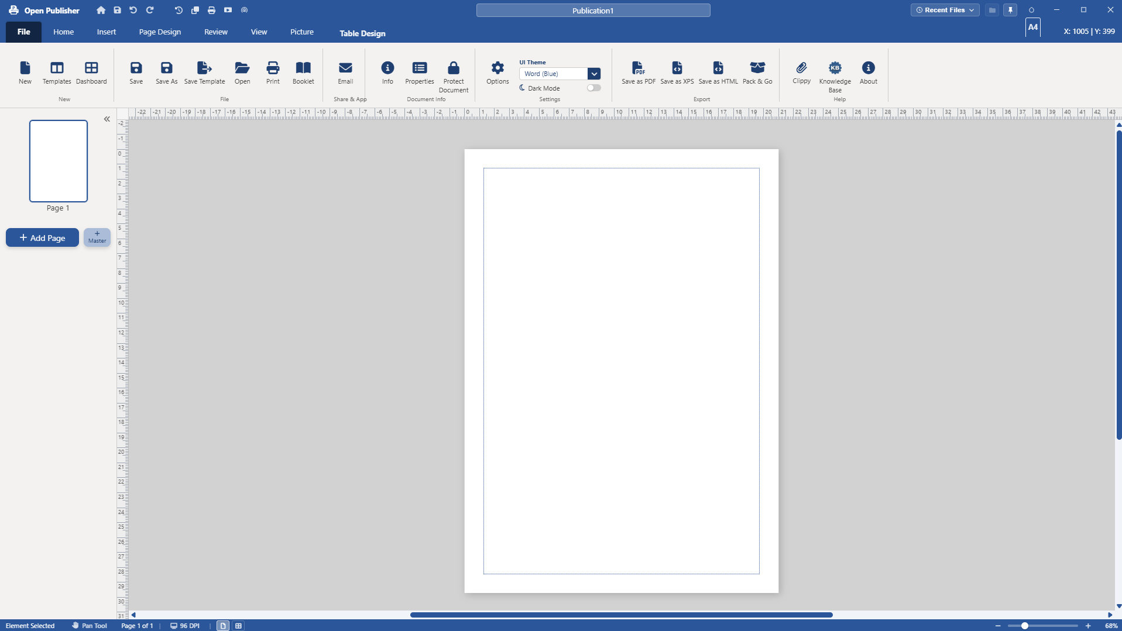Switch to the Page Design tab
Image resolution: width=1122 pixels, height=631 pixels.
coord(160,32)
